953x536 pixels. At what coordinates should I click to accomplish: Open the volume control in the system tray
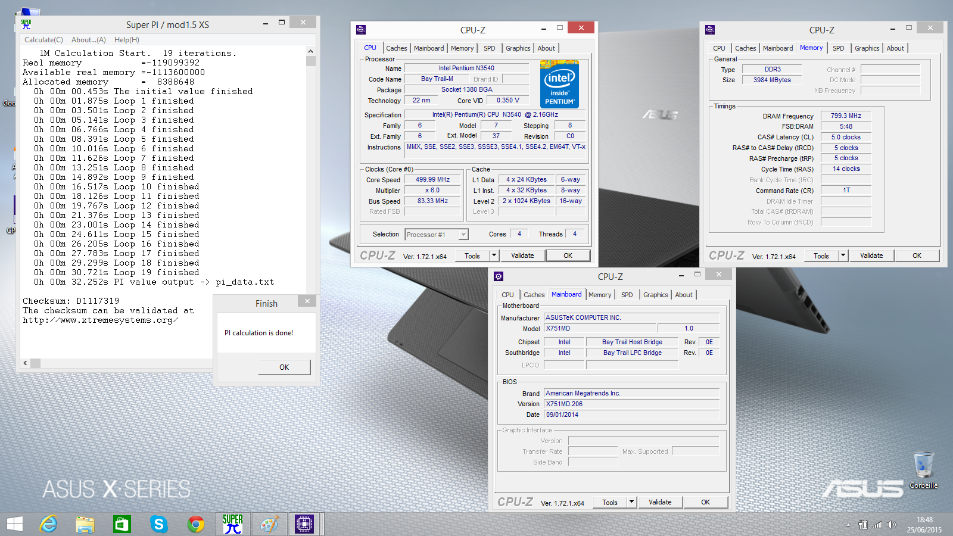pos(891,525)
